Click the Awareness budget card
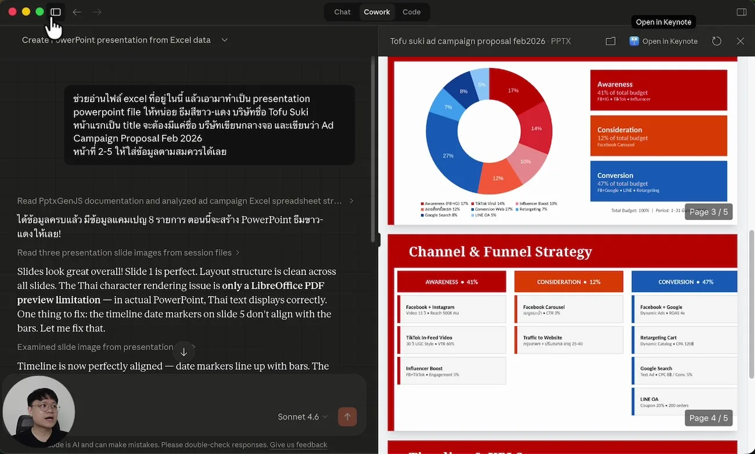This screenshot has width=755, height=454. [x=659, y=90]
